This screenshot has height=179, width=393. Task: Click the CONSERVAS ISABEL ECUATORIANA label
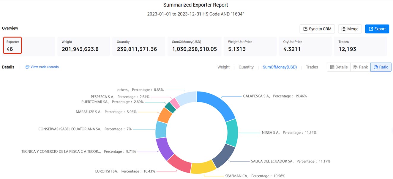click(85, 129)
